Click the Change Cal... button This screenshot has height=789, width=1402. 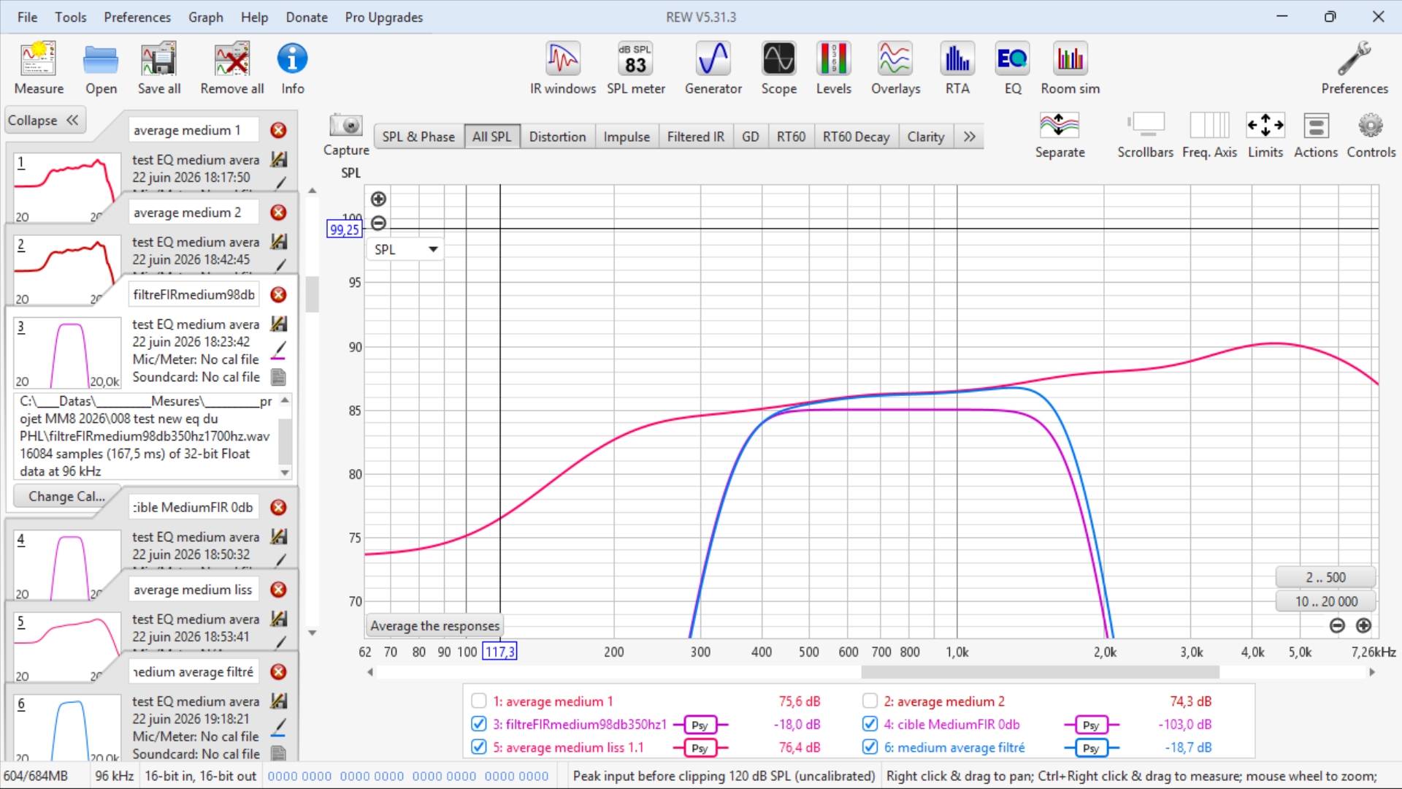pos(66,496)
